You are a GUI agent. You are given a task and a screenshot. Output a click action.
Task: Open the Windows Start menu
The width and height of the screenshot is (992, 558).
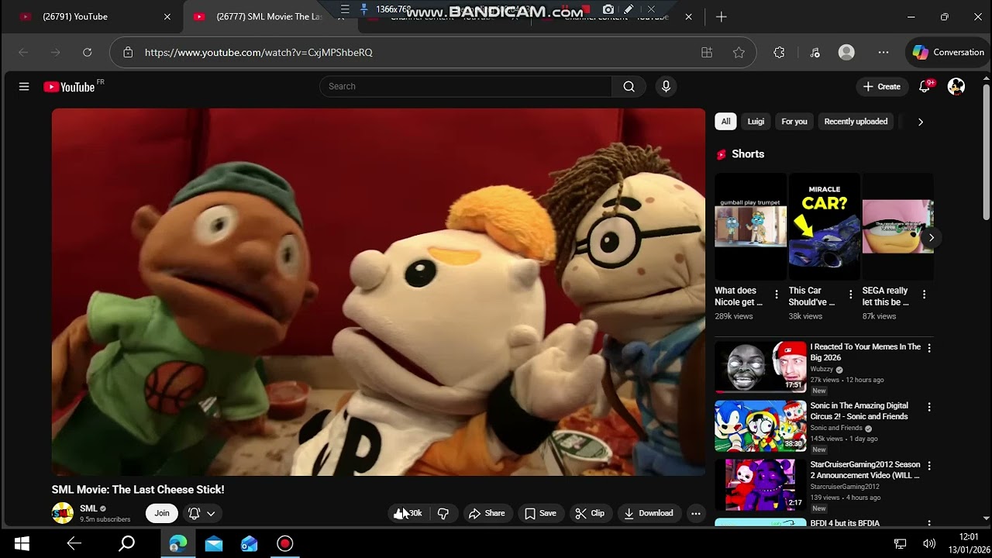(22, 543)
